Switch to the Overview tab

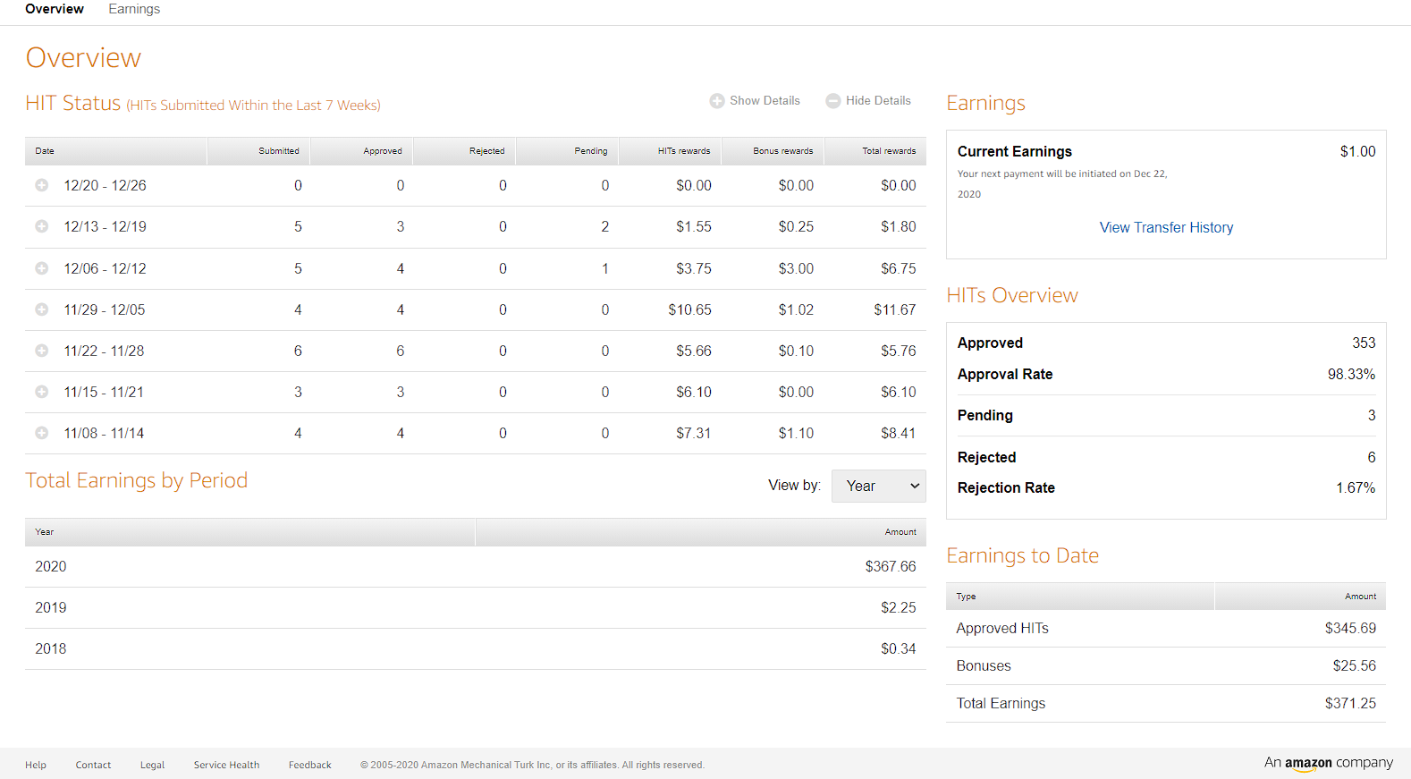[55, 9]
